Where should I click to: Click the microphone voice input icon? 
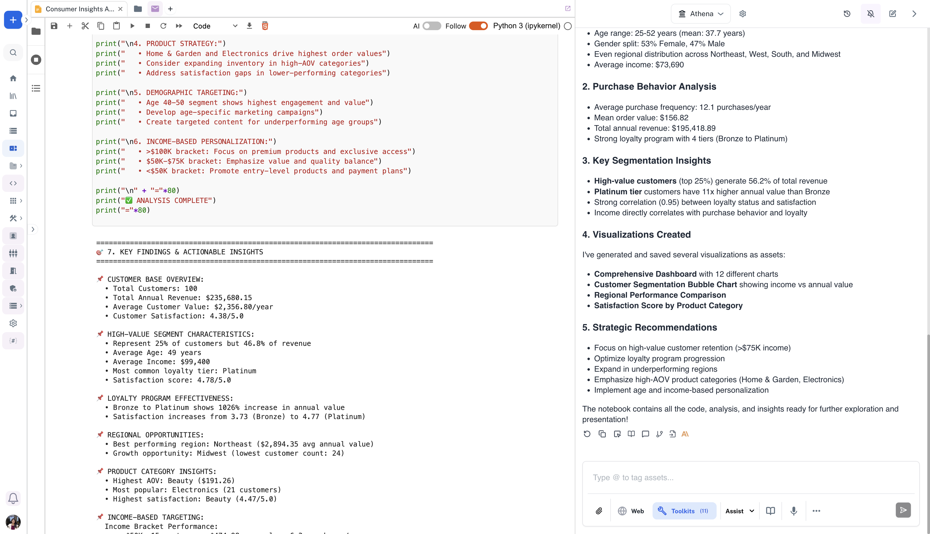(794, 511)
